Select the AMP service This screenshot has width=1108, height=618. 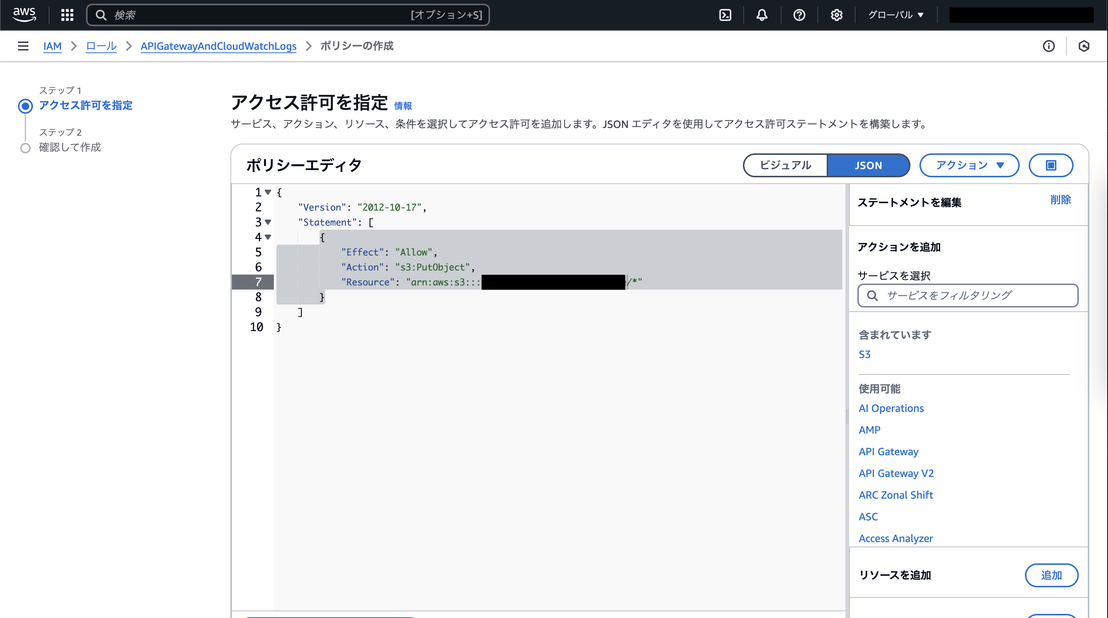click(869, 429)
